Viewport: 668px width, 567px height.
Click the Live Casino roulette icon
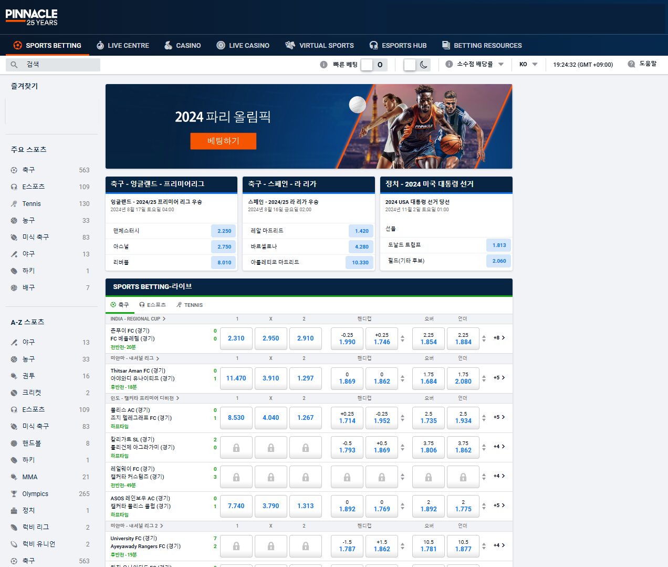[221, 45]
